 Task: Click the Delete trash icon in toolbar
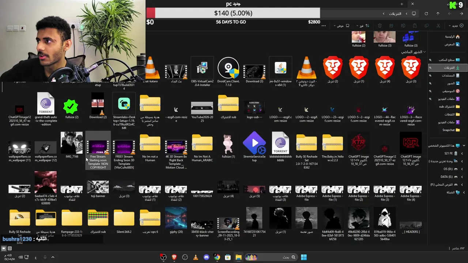(x=380, y=26)
